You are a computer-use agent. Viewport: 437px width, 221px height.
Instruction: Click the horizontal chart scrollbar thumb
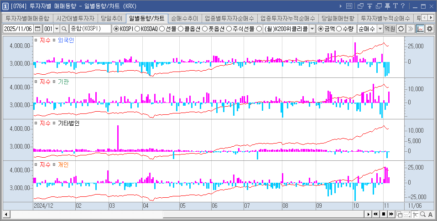pos(264,214)
